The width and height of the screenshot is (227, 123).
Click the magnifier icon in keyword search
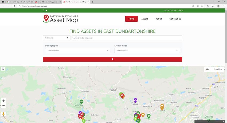point(73,38)
